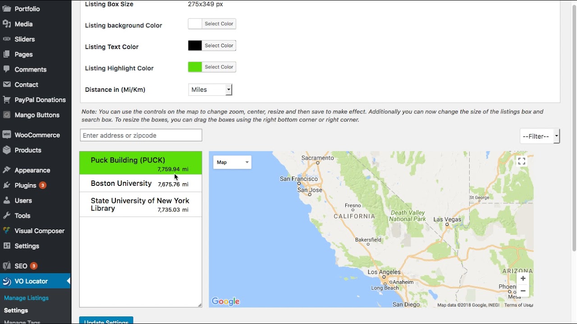The height and width of the screenshot is (324, 577).
Task: Open the Distance Miles dropdown
Action: (210, 90)
